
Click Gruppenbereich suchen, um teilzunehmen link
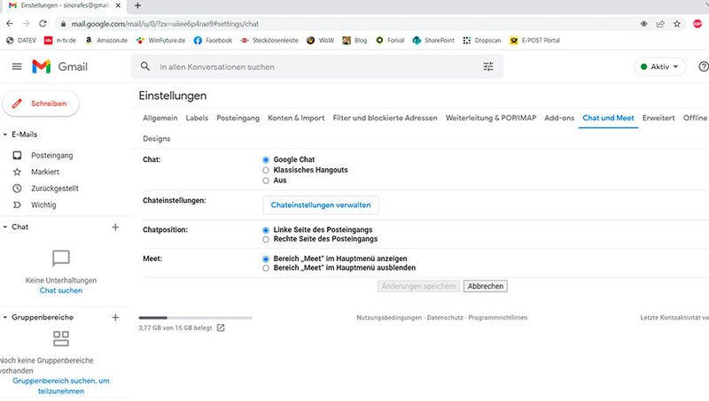[61, 386]
